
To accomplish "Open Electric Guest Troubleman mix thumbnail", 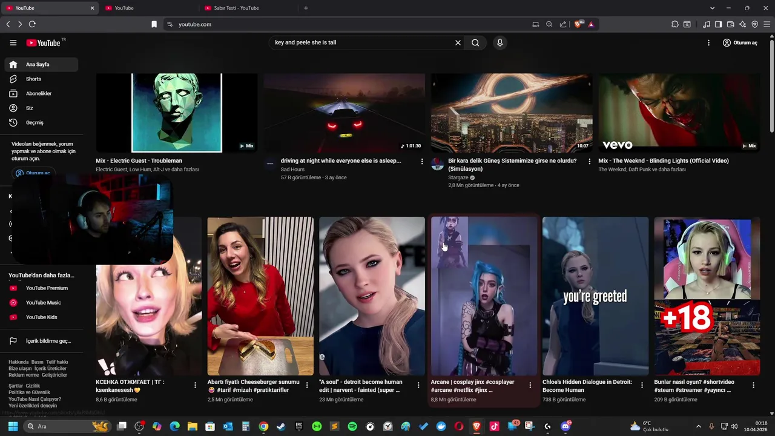I will tap(176, 113).
